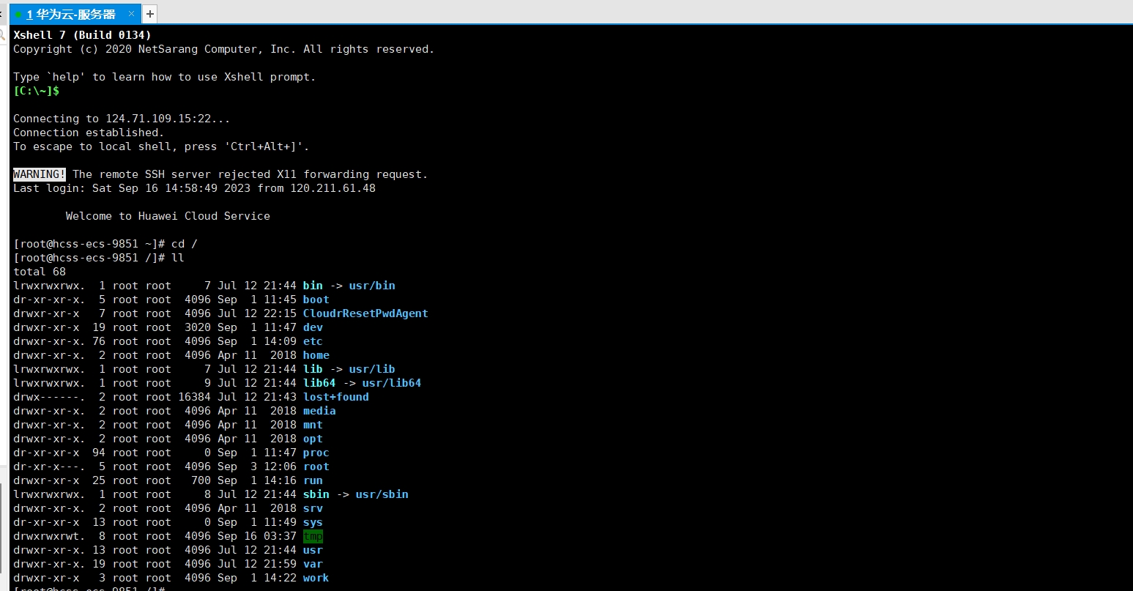Click the usr/sbin link target

tap(382, 494)
